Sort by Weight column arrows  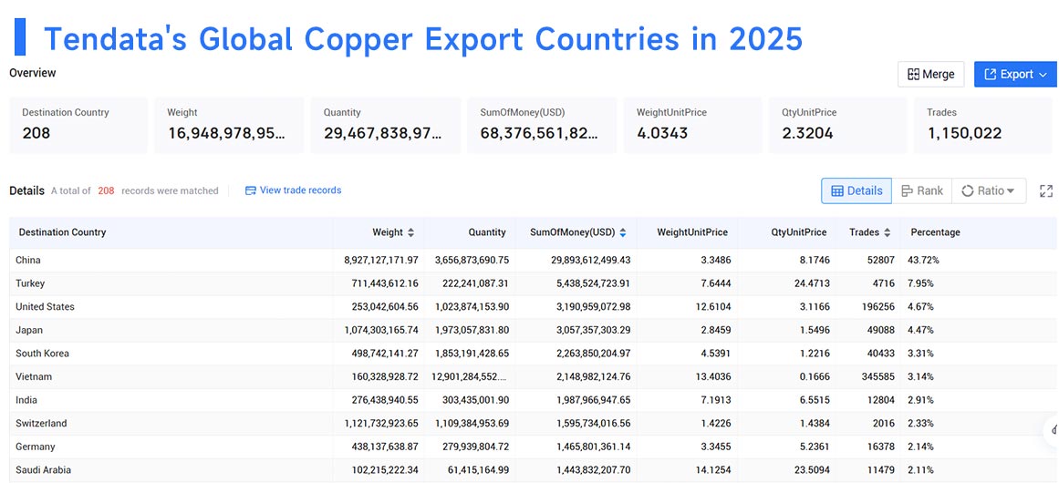[410, 232]
